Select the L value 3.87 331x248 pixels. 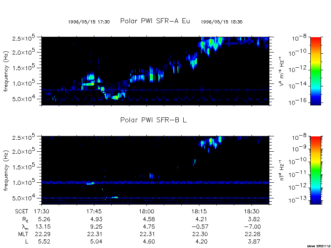(x=254, y=241)
